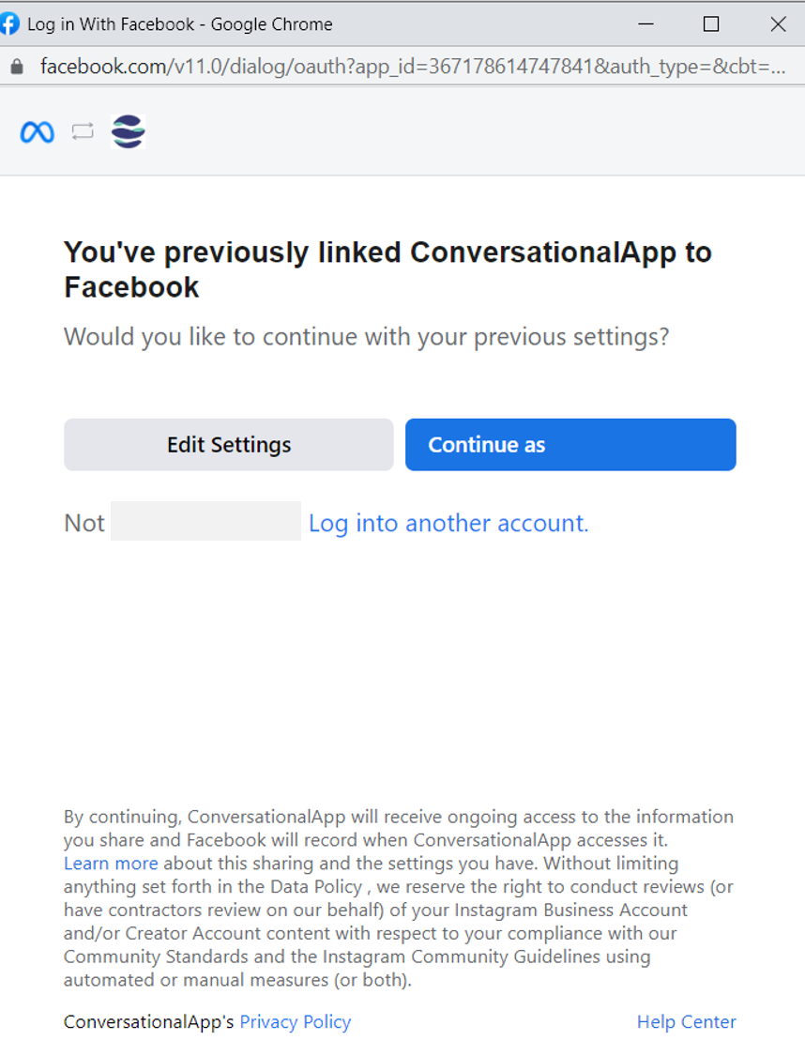Click the Meta infinity logo
This screenshot has height=1056, width=805.
click(x=38, y=132)
